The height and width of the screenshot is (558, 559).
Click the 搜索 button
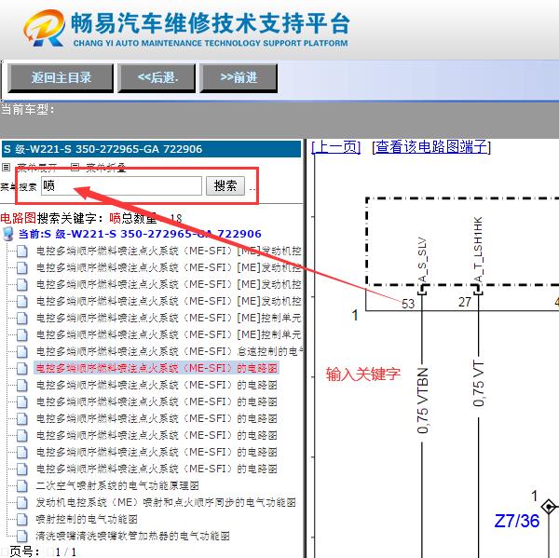(225, 185)
